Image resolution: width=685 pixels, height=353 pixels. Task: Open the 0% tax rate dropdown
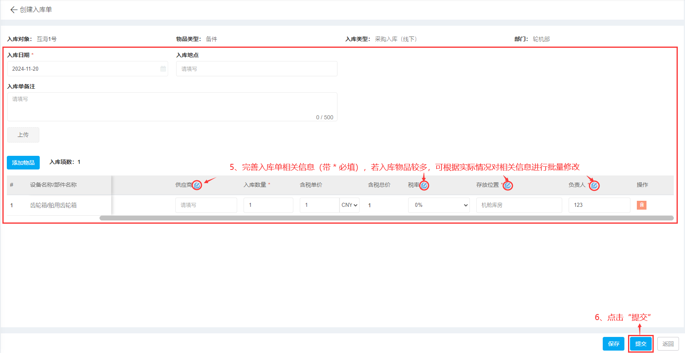coord(439,205)
